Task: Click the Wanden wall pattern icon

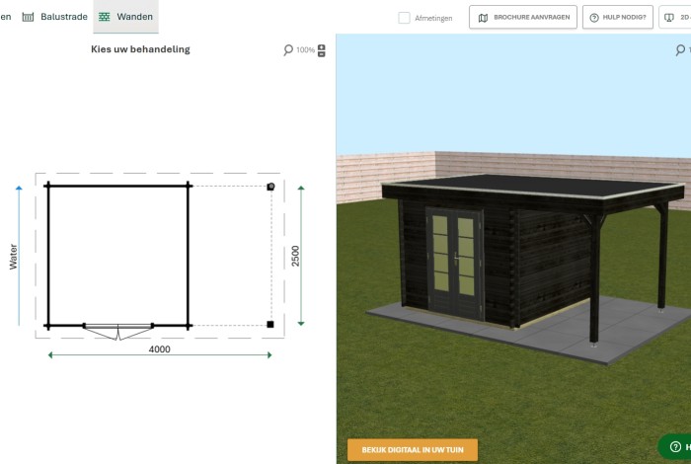Action: coord(105,18)
